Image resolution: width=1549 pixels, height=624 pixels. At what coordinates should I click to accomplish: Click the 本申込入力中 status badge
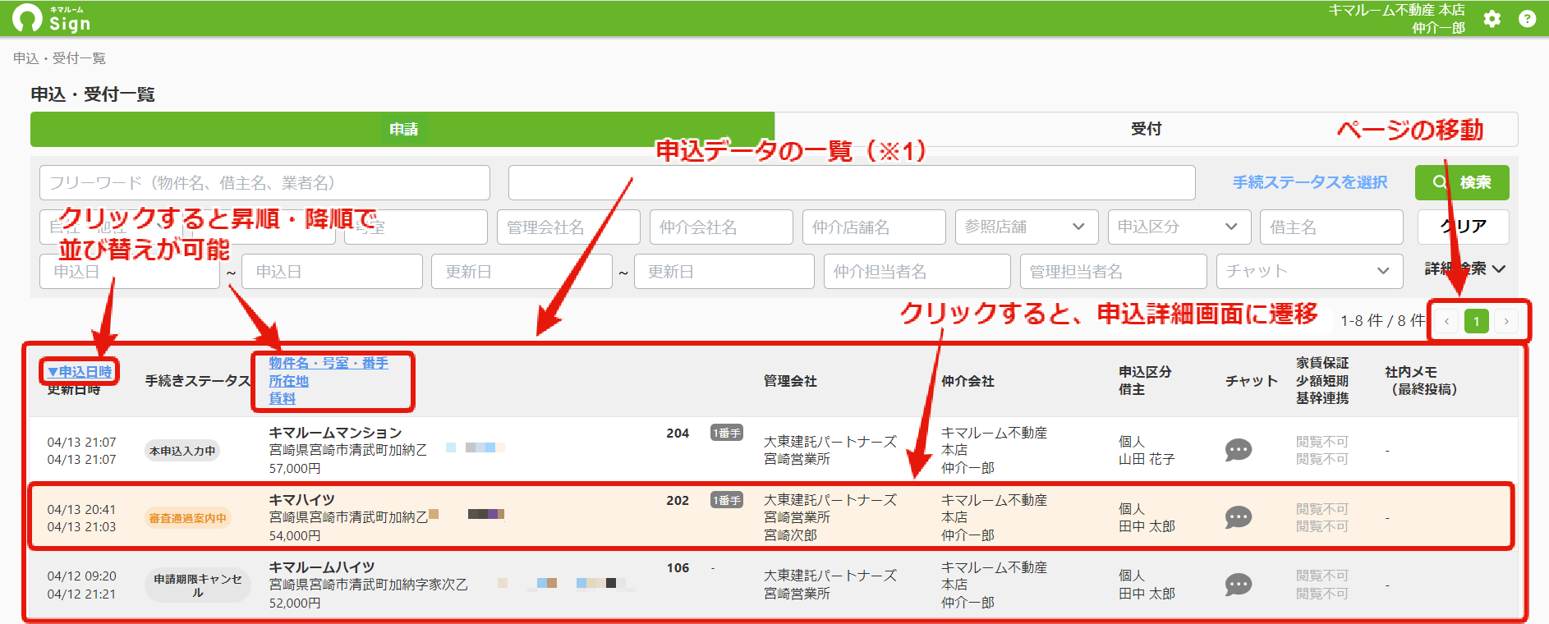(182, 451)
